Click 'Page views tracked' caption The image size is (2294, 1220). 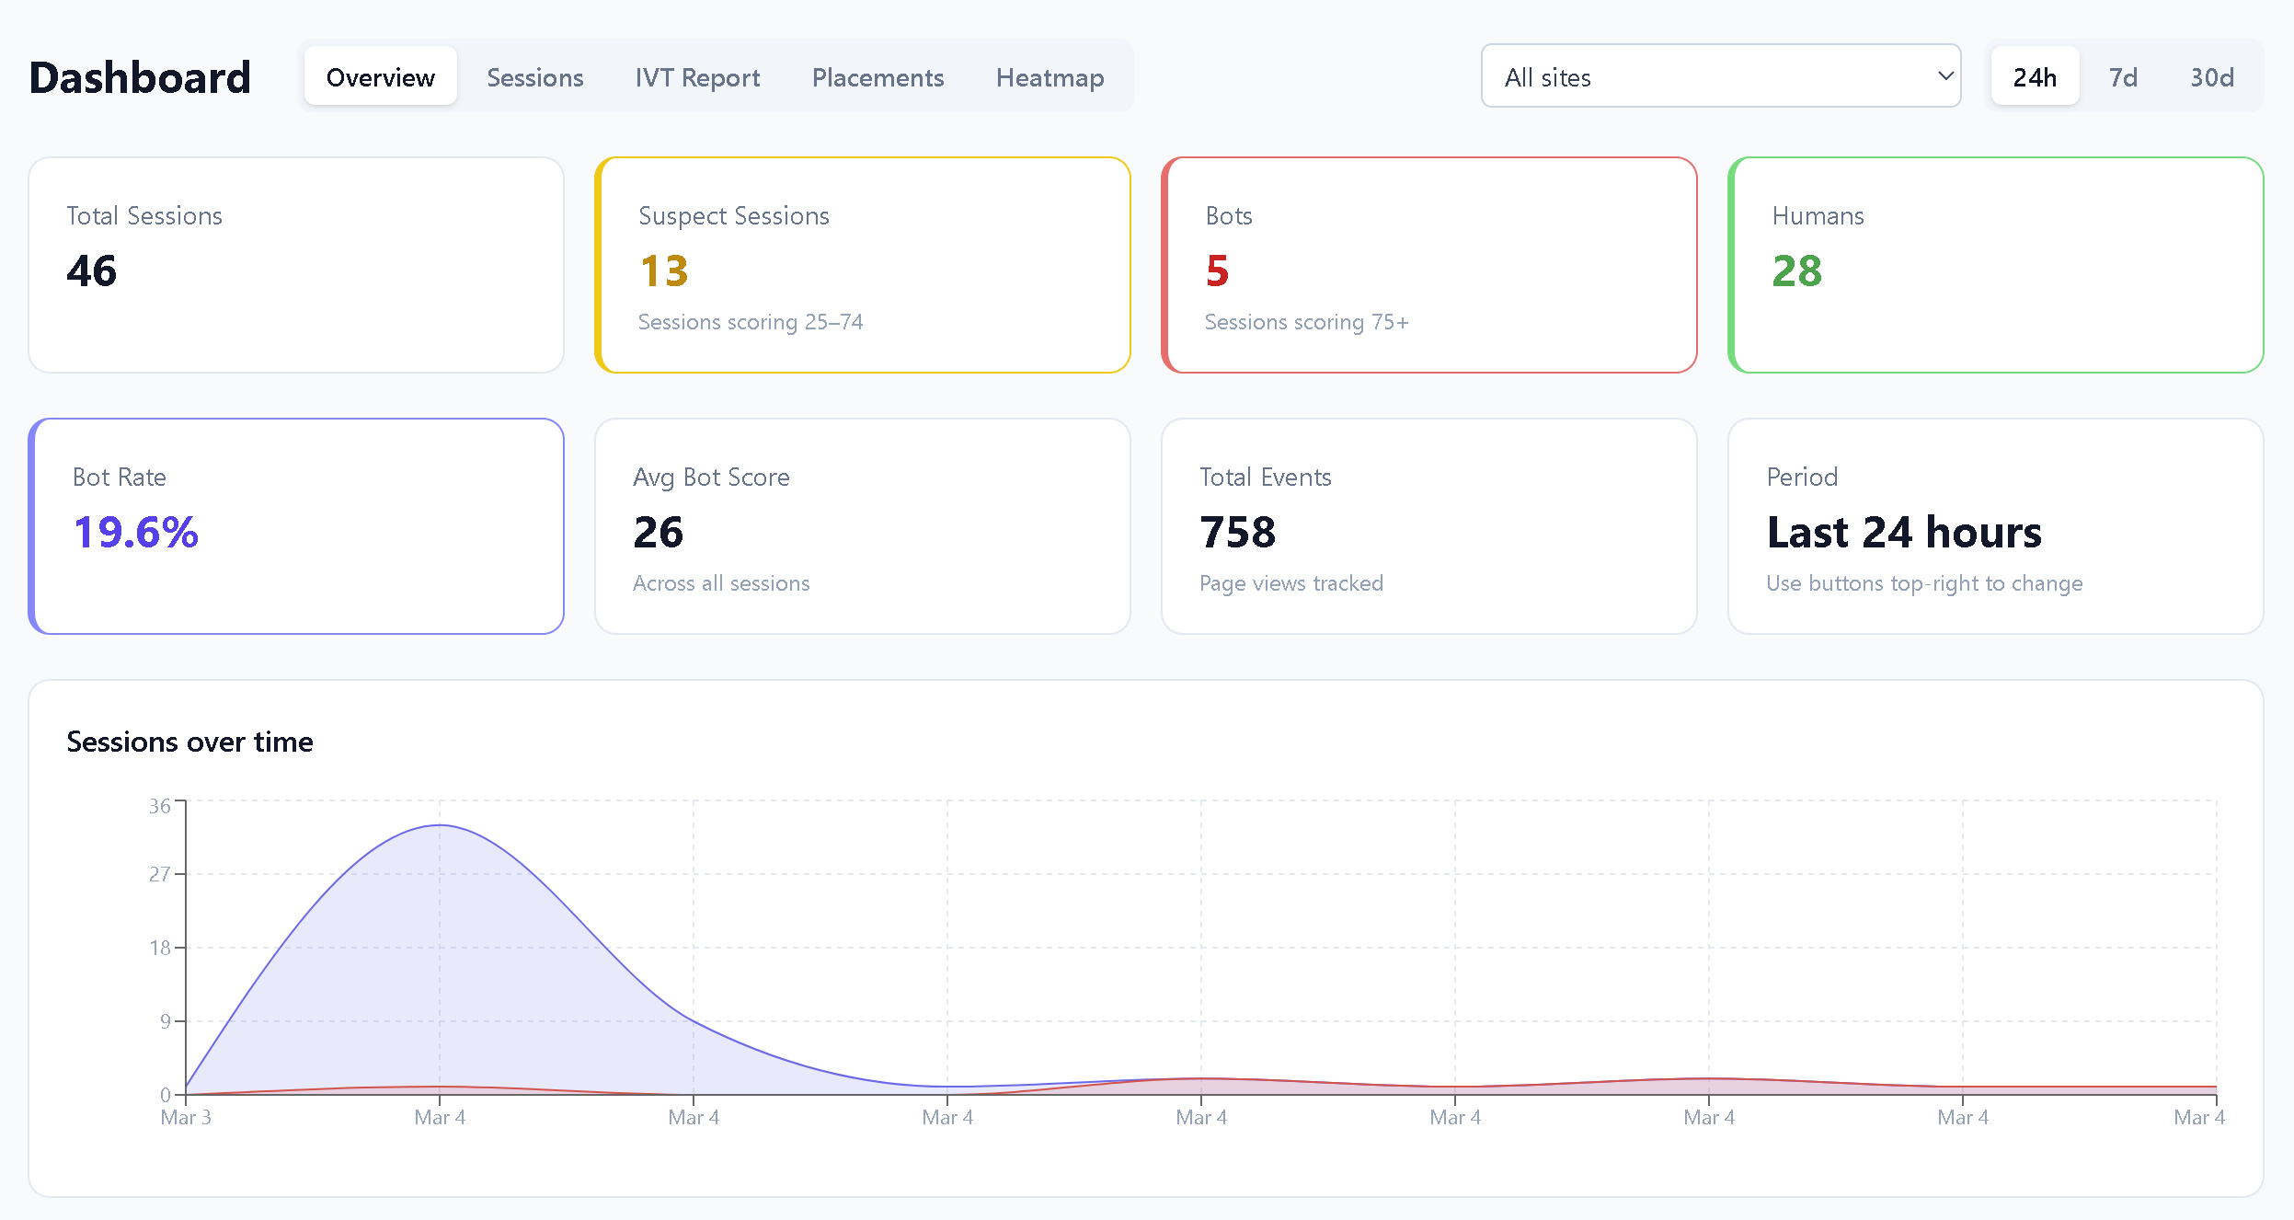pos(1291,583)
